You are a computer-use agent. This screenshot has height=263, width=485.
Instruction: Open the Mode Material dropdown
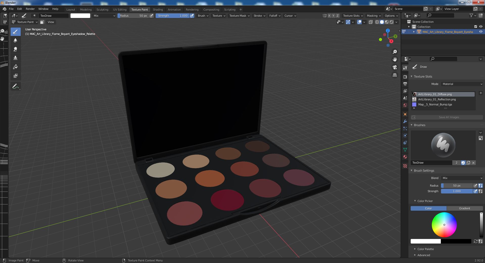[x=462, y=84]
